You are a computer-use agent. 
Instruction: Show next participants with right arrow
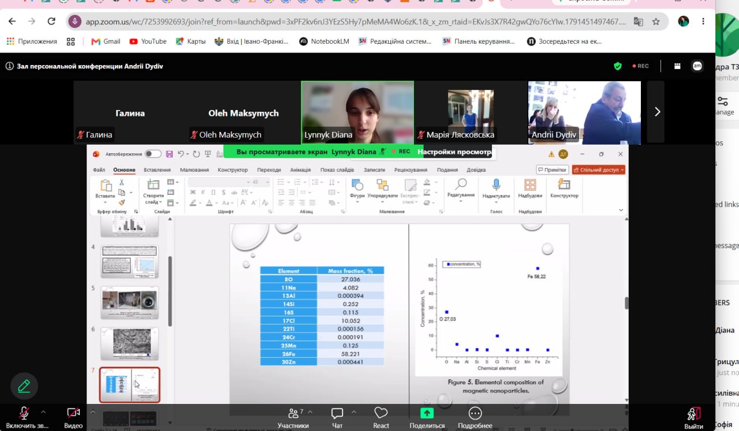click(657, 112)
